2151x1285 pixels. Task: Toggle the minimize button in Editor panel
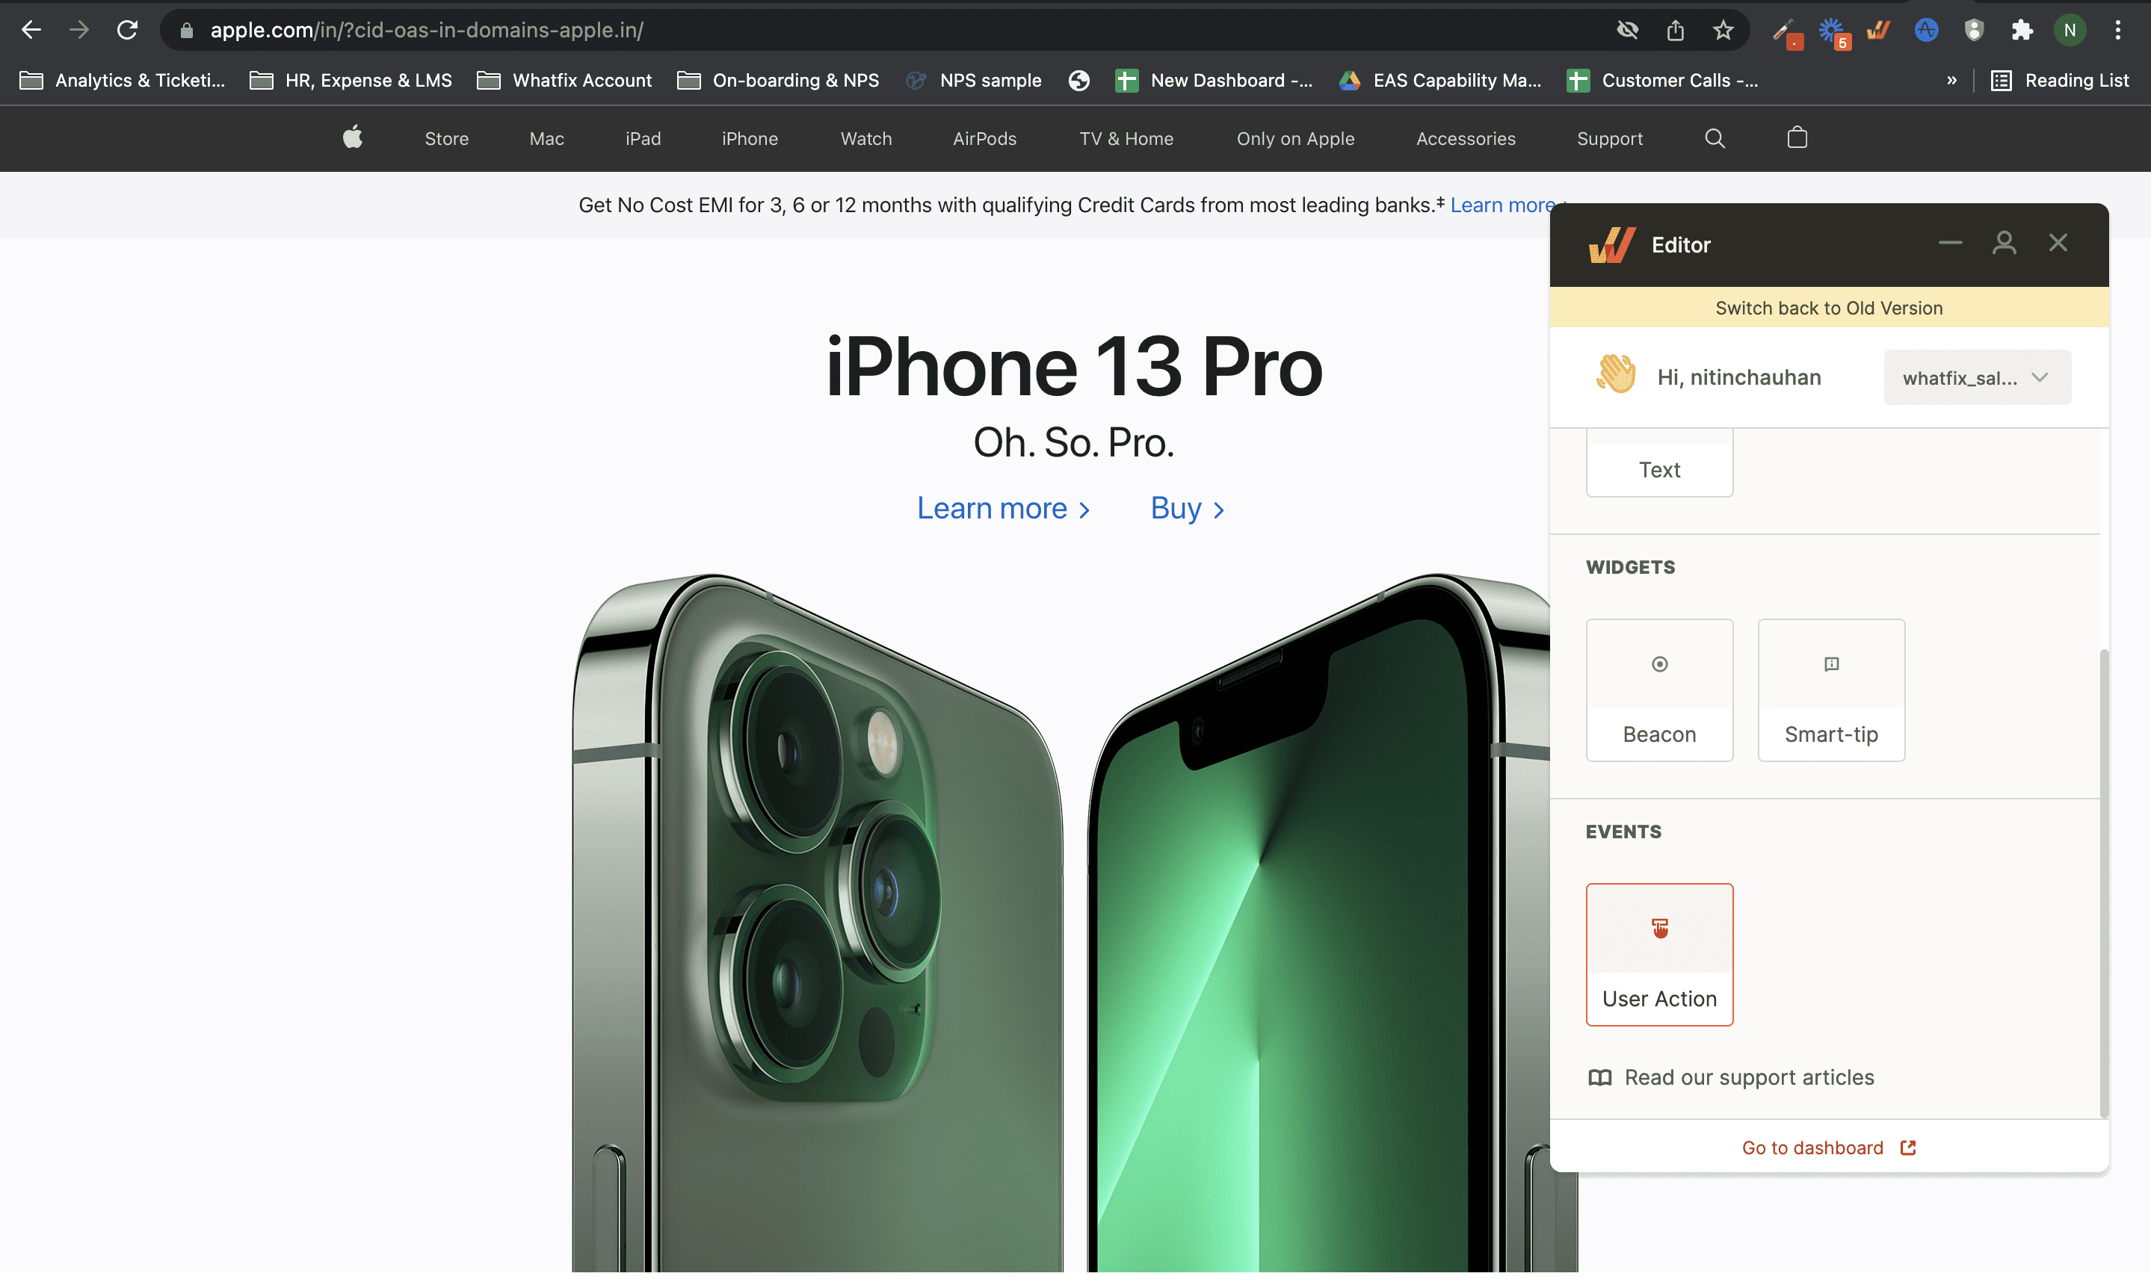[1951, 244]
